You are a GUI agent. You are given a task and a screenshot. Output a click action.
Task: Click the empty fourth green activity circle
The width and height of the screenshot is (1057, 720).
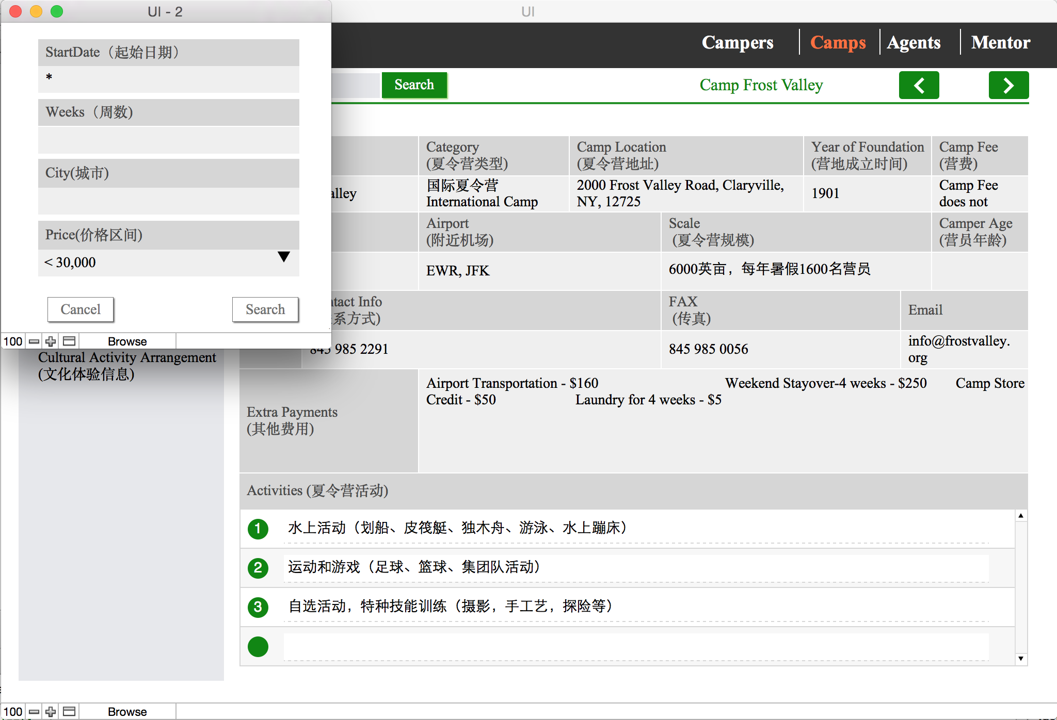258,646
